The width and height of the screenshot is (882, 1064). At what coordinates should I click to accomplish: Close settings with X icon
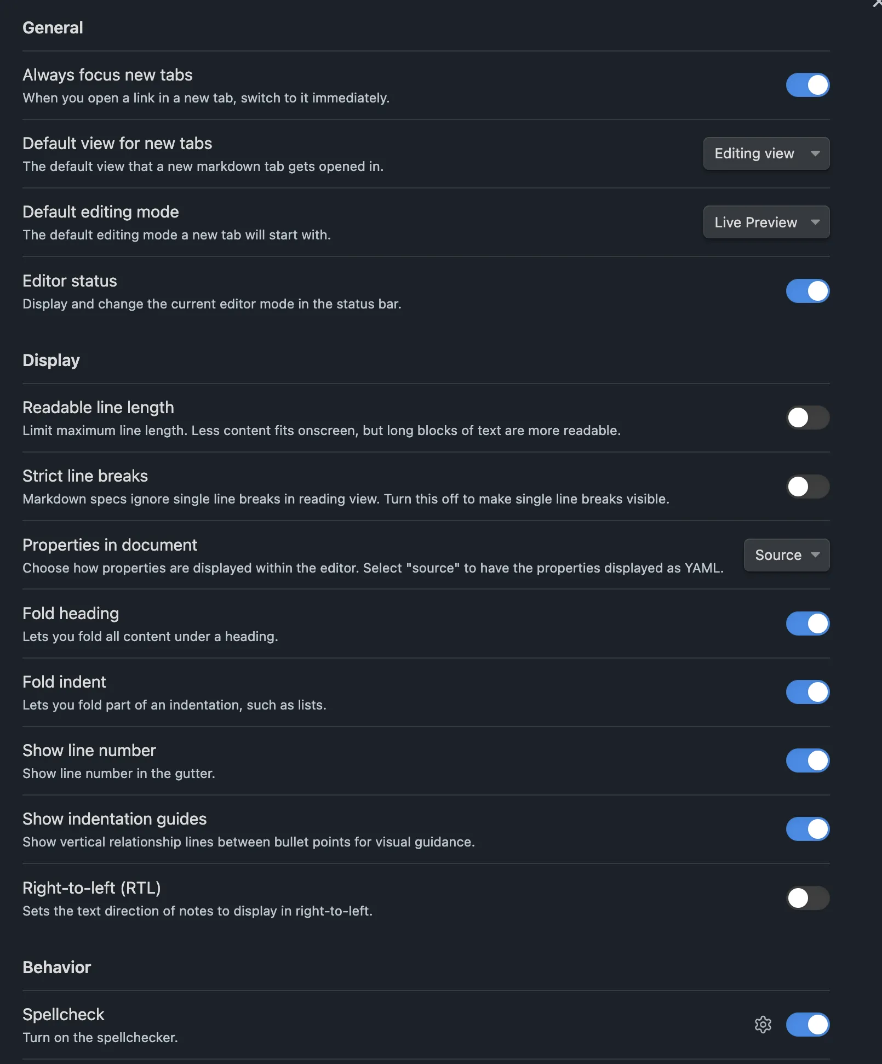click(878, 3)
